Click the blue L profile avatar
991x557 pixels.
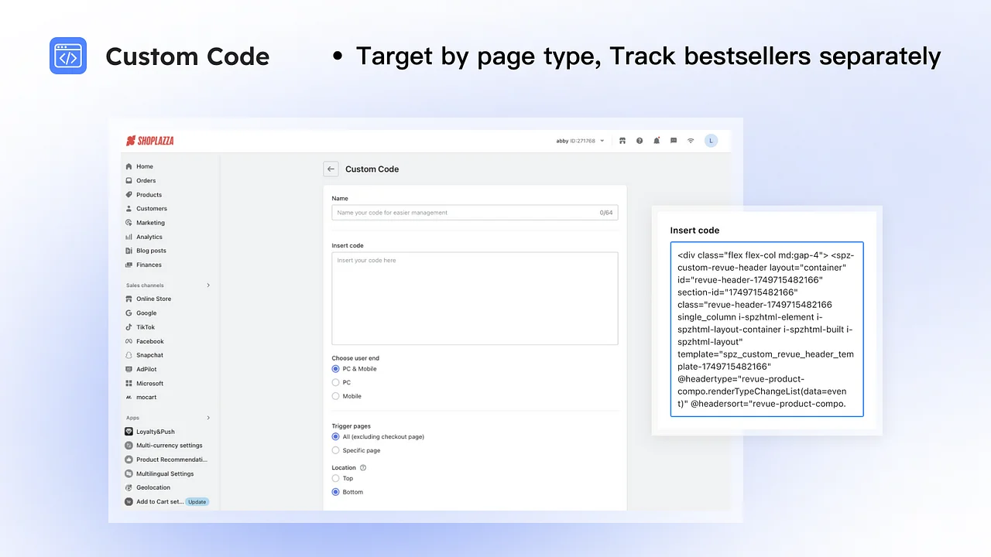[x=711, y=140]
